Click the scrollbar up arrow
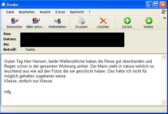168x114 pixels. (x=163, y=57)
